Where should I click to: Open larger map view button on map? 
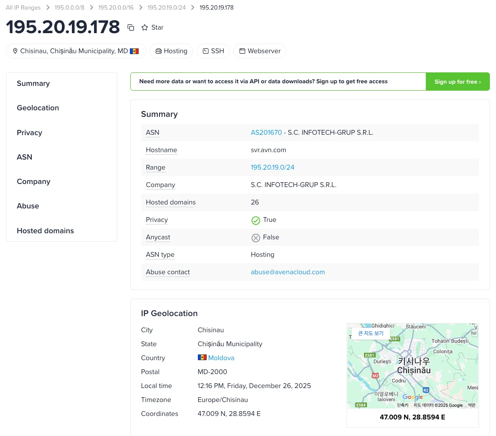371,334
